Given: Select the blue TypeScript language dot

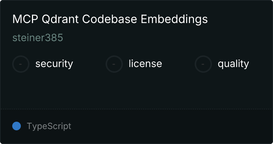Looking at the screenshot, I should coord(17,126).
